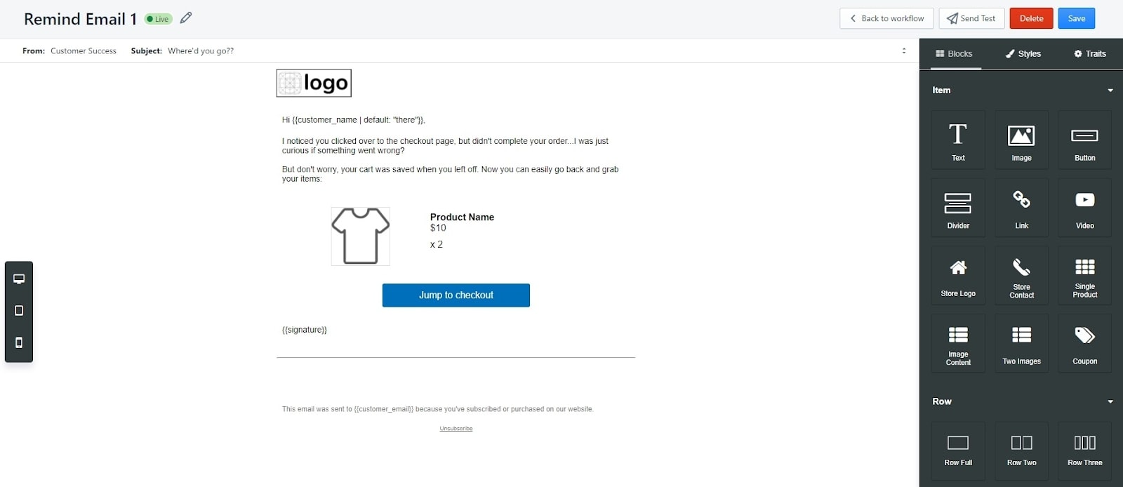Viewport: 1123px width, 487px height.
Task: Collapse the Row blocks section
Action: pyautogui.click(x=1110, y=402)
